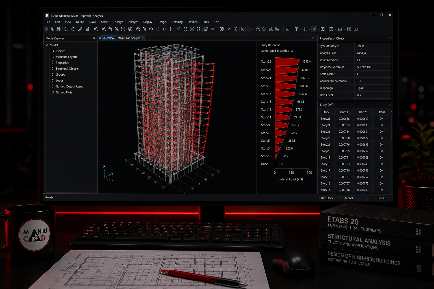
Task: Switch to the 3-D View tab
Action: pos(108,38)
